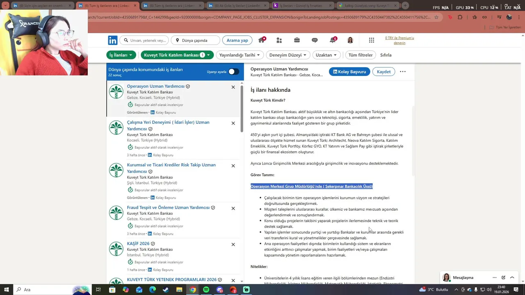Open the KAŞİF 2026 job link
525x295 pixels.
138,244
